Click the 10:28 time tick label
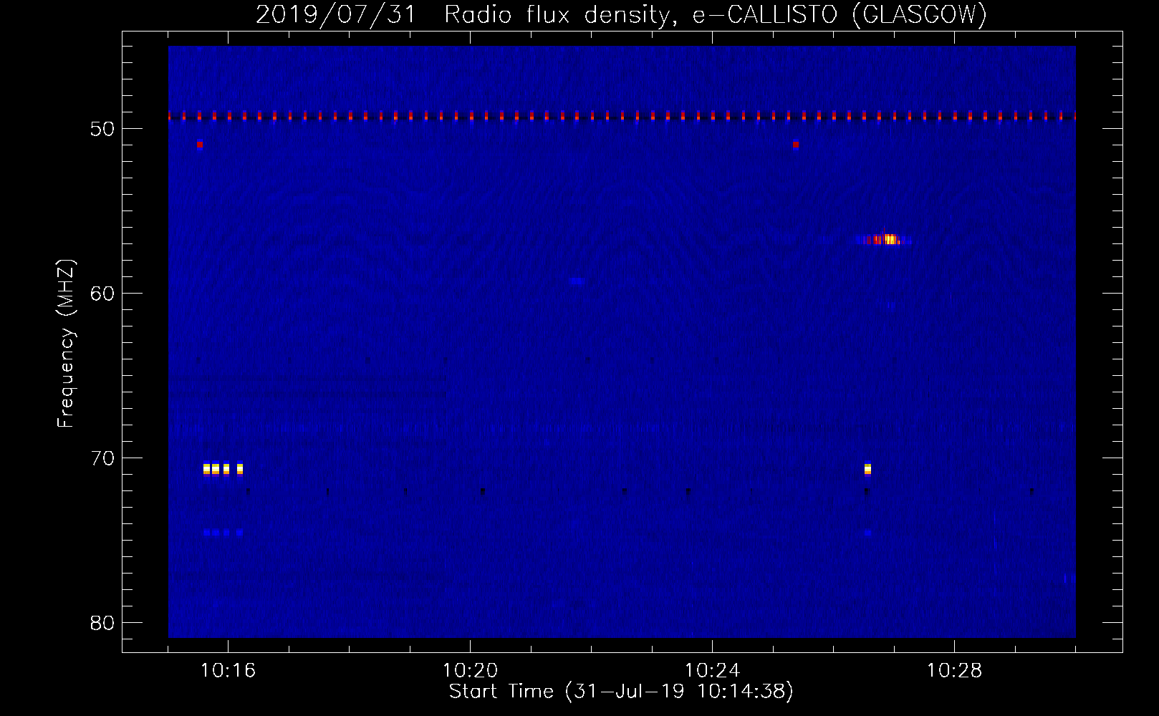This screenshot has width=1159, height=716. coord(954,671)
